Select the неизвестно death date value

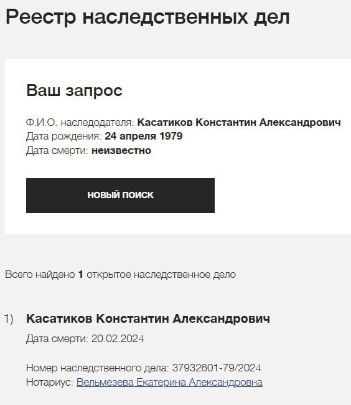coord(121,150)
